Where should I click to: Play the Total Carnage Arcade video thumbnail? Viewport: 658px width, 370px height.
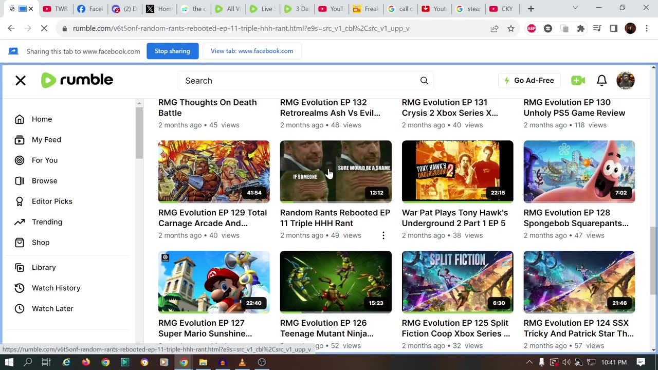(x=214, y=172)
